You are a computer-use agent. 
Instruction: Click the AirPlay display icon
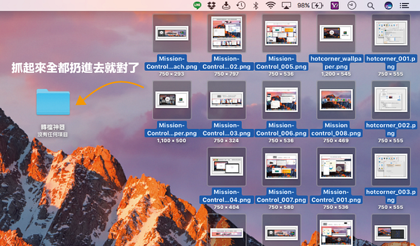pyautogui.click(x=286, y=5)
